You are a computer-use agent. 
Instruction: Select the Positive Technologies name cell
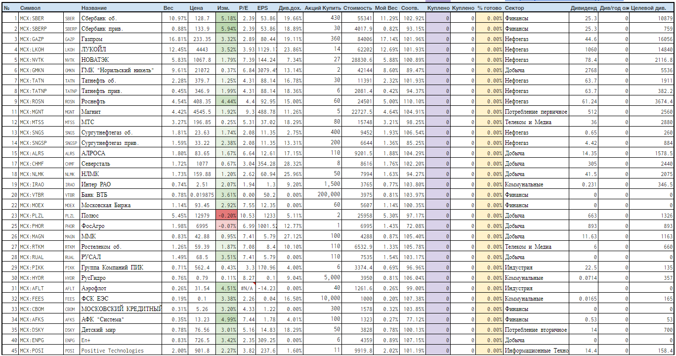click(x=121, y=351)
